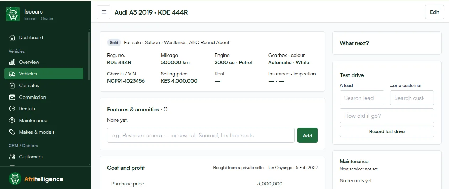
Task: Click 'Isocars · Owner' subtitle
Action: (39, 19)
